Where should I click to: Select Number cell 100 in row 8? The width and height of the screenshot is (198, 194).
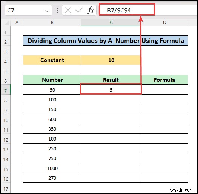tap(52, 99)
